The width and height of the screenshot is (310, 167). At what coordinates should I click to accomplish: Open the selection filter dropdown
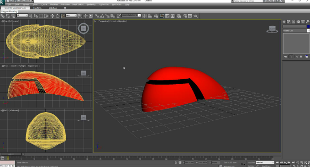click(x=22, y=16)
